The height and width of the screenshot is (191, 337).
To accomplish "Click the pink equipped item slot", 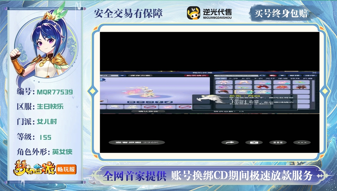I will (167, 107).
